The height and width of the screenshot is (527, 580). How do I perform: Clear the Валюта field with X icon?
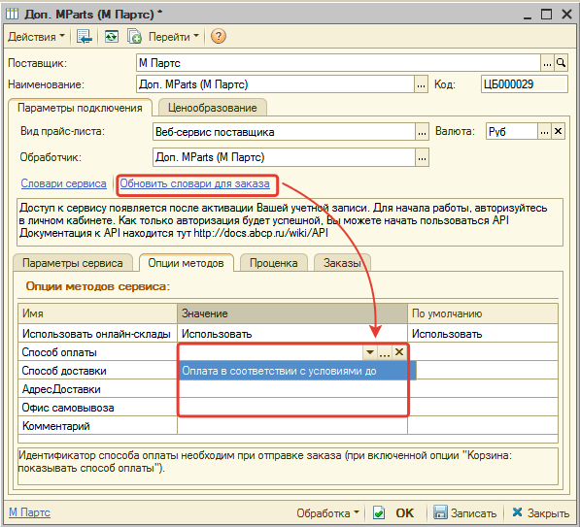click(559, 131)
